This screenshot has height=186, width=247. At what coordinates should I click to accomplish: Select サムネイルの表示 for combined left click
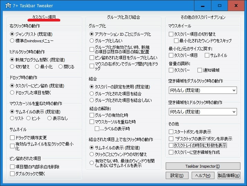(x=92, y=148)
